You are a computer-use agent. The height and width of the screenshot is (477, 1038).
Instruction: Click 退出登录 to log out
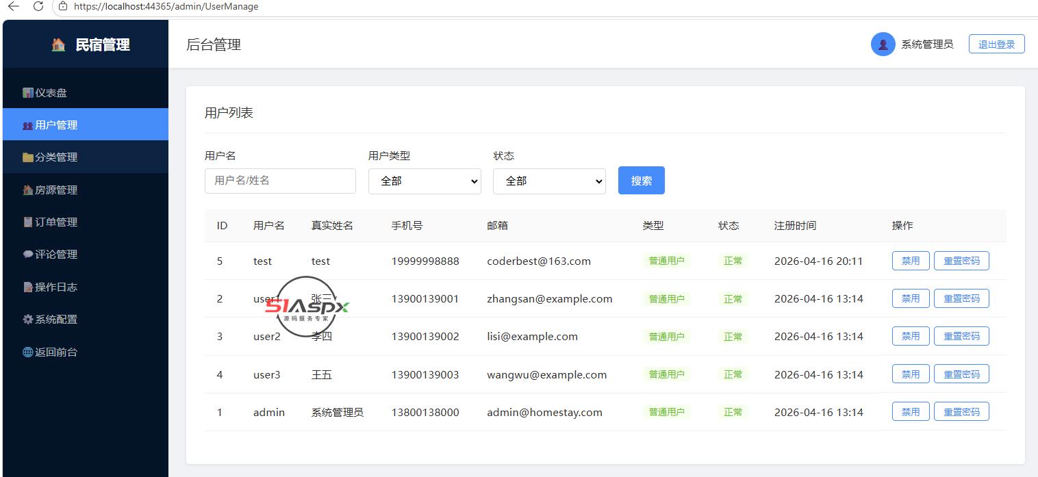tap(997, 44)
